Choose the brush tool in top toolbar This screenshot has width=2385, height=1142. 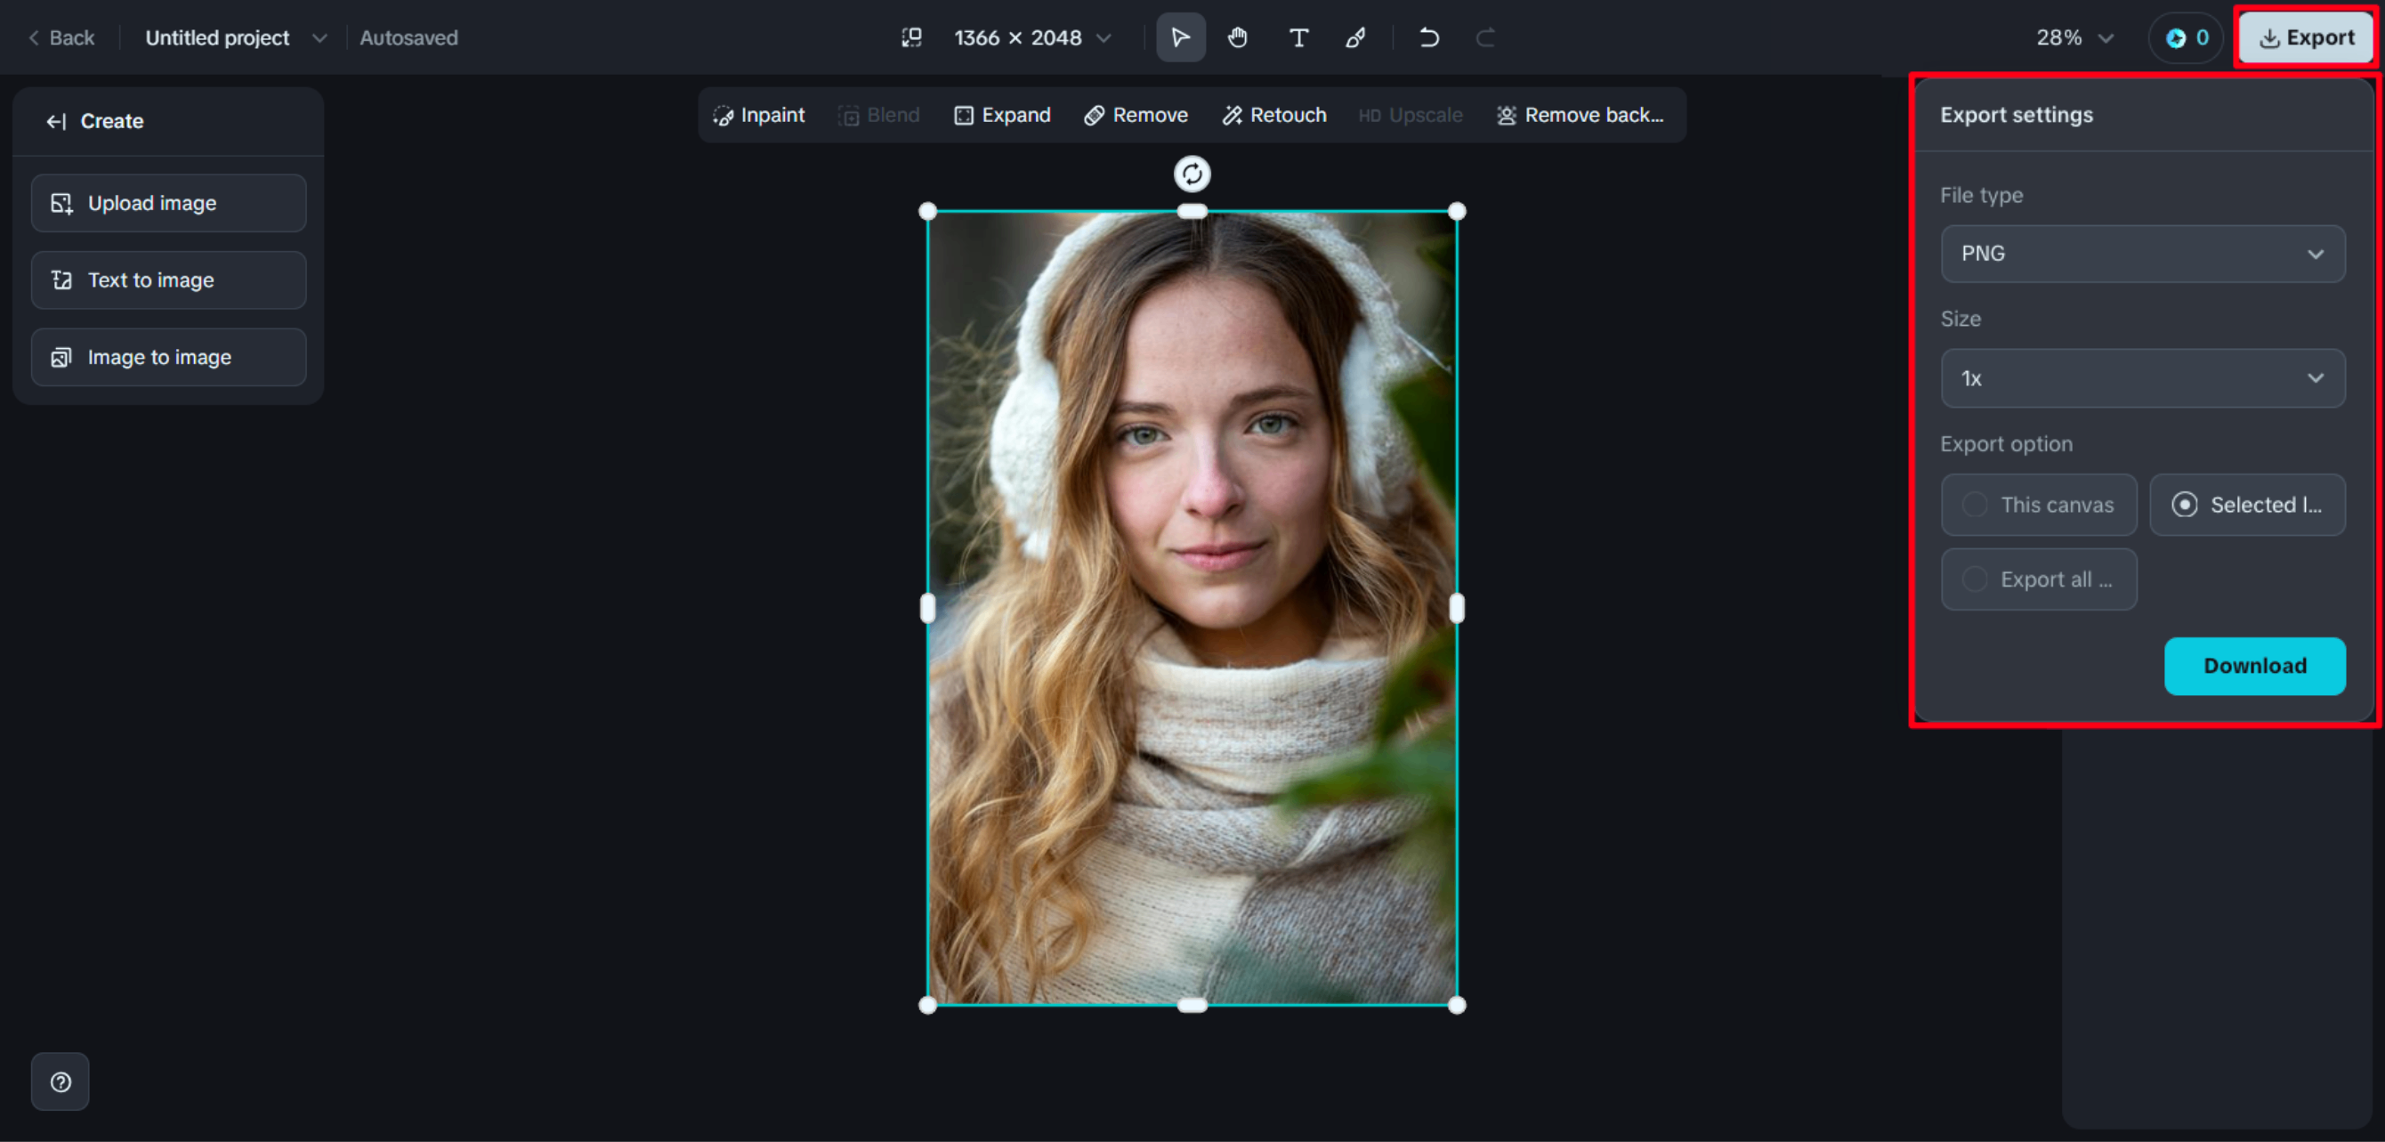point(1355,38)
